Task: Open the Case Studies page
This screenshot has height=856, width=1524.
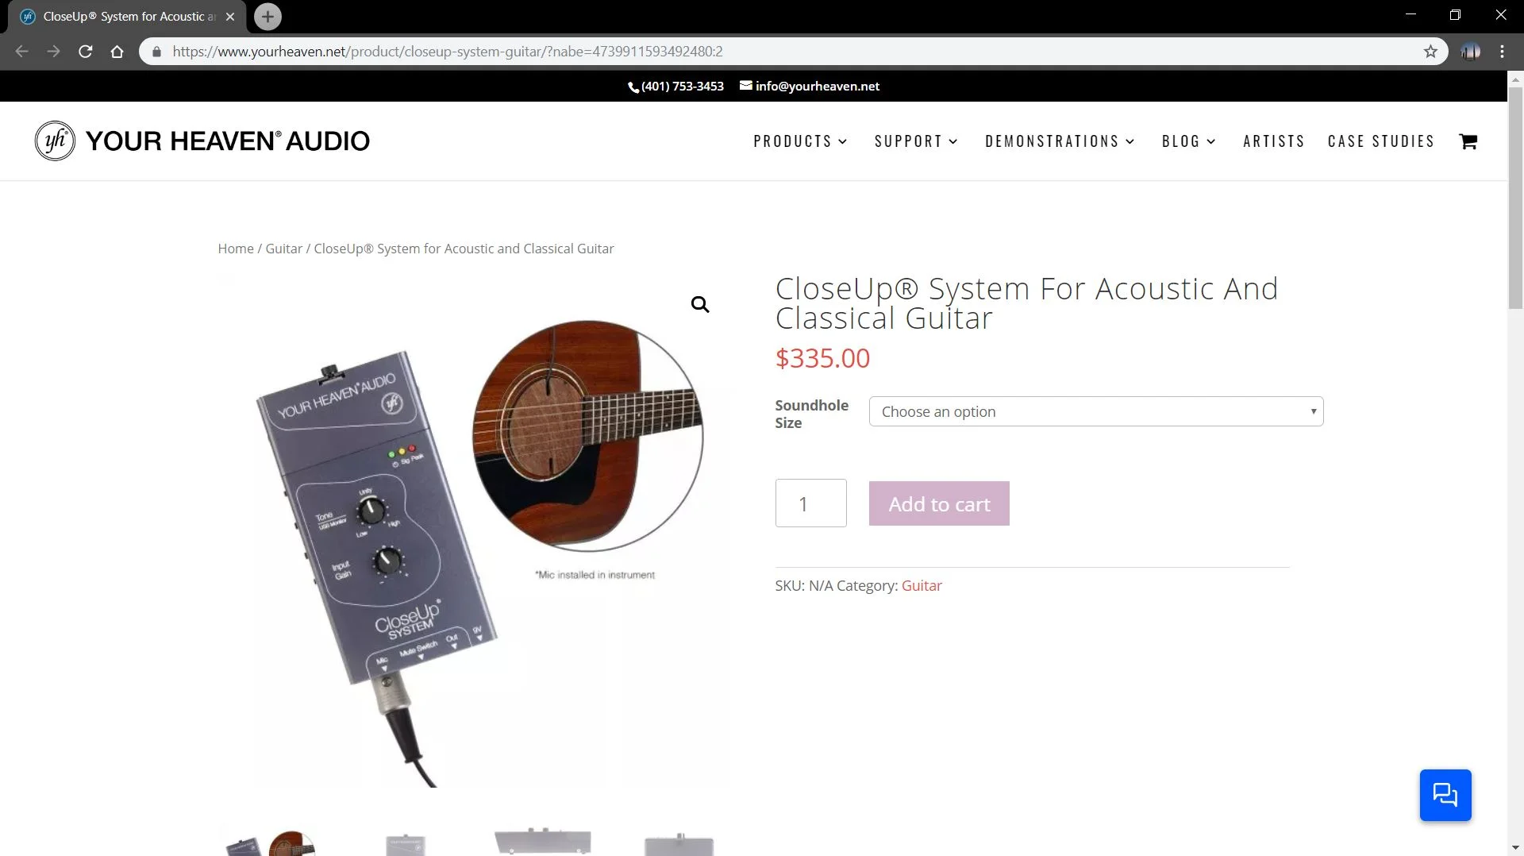Action: (1380, 141)
